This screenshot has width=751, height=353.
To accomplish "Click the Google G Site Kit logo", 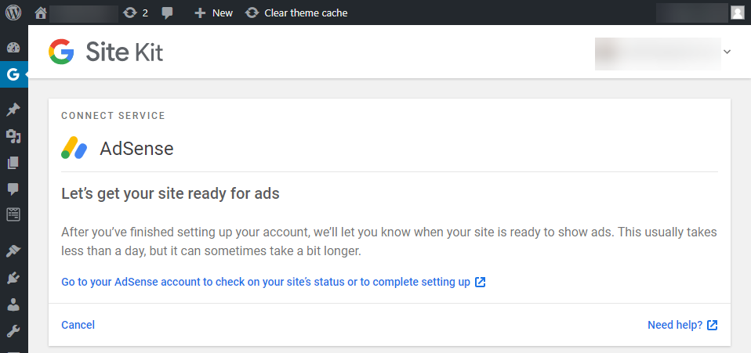I will pyautogui.click(x=61, y=52).
